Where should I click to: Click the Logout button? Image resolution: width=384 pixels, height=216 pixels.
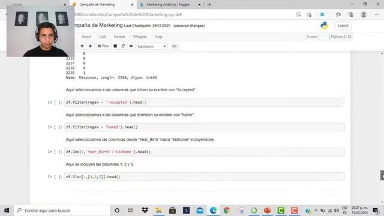(343, 25)
